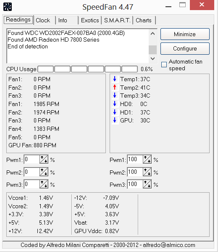
Task: Click the blue down arrow beside GPU temperature
Action: click(115, 120)
